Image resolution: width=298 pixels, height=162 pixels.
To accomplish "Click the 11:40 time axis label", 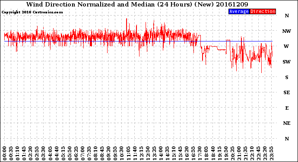I will [x=135, y=153].
